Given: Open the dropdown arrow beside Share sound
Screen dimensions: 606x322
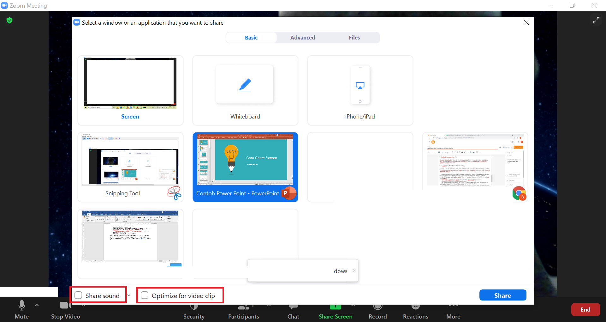Looking at the screenshot, I should (129, 295).
